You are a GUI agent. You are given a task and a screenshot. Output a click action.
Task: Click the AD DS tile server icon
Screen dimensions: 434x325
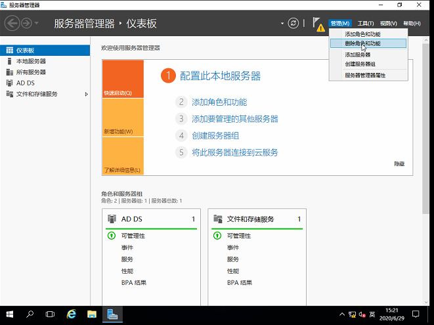pyautogui.click(x=112, y=219)
